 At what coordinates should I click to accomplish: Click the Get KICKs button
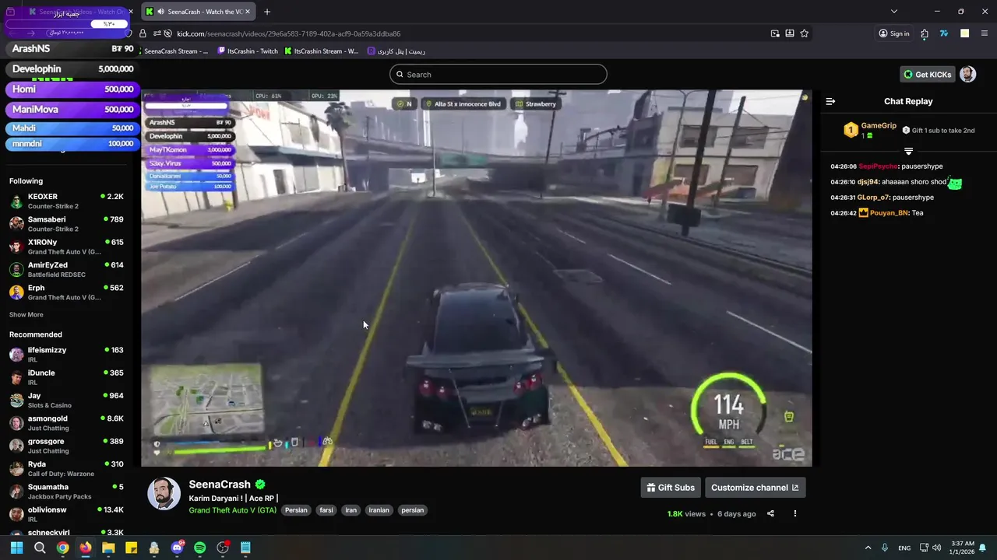(928, 74)
